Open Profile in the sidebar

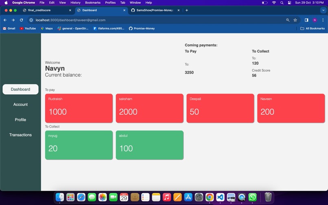click(20, 120)
